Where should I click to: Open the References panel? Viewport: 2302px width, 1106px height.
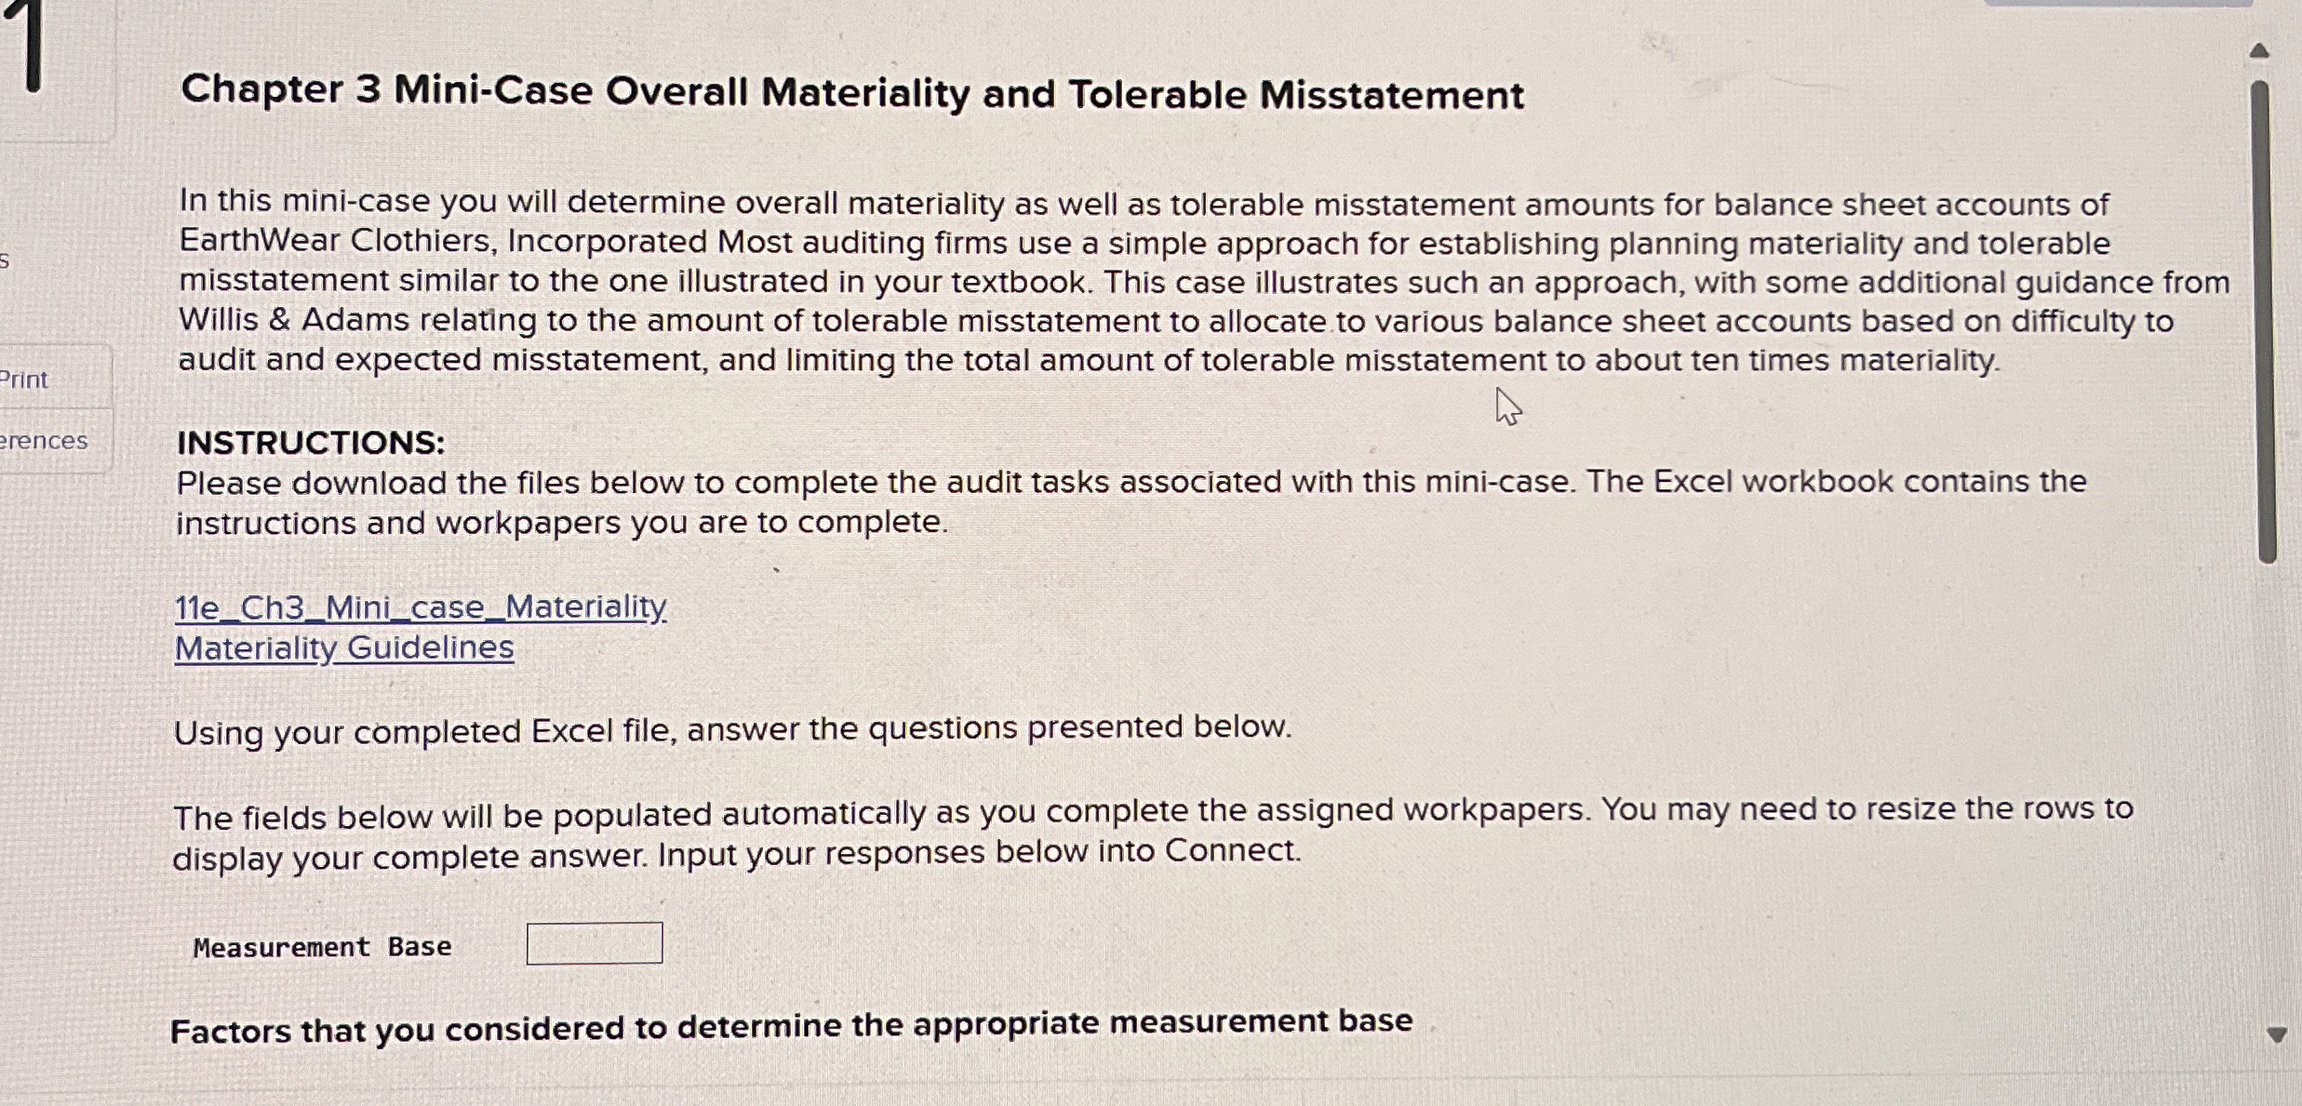point(44,440)
